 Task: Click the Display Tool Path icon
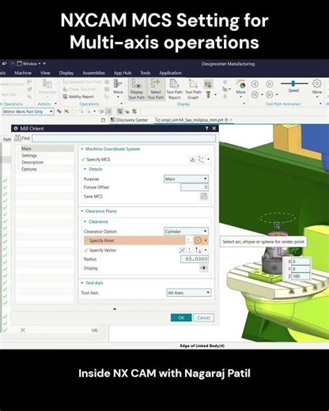pos(137,89)
